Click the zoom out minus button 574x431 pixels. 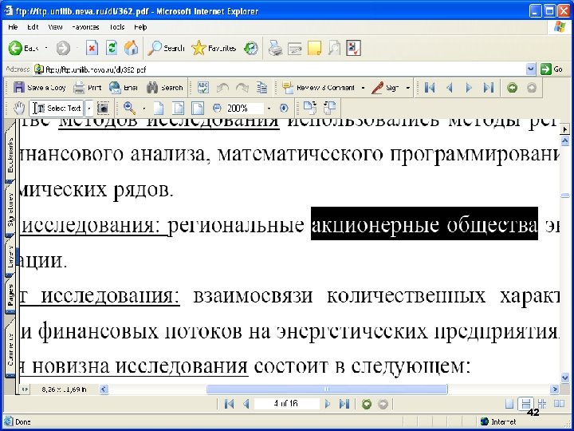tap(217, 108)
